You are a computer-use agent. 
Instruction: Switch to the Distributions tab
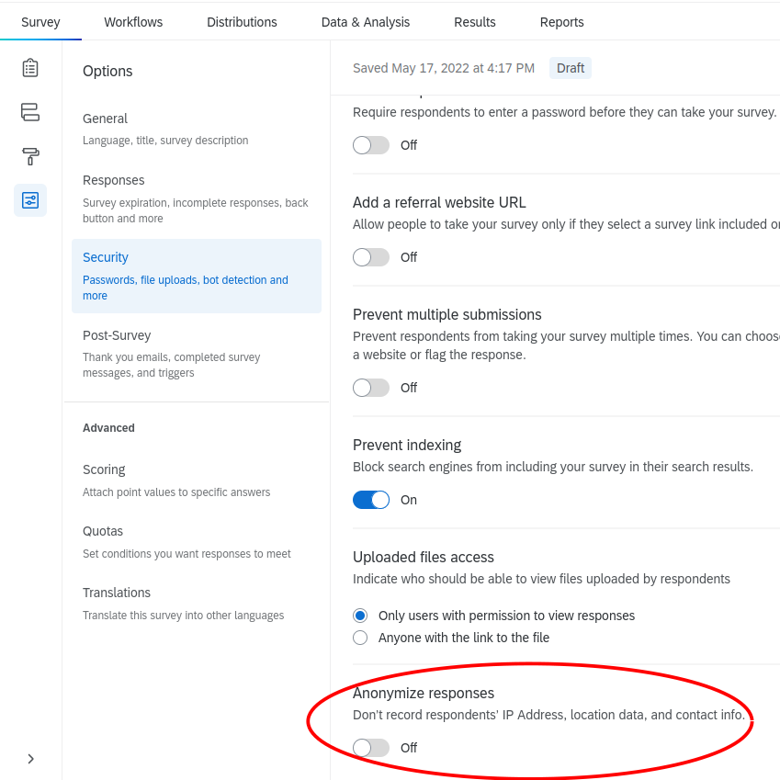point(241,21)
